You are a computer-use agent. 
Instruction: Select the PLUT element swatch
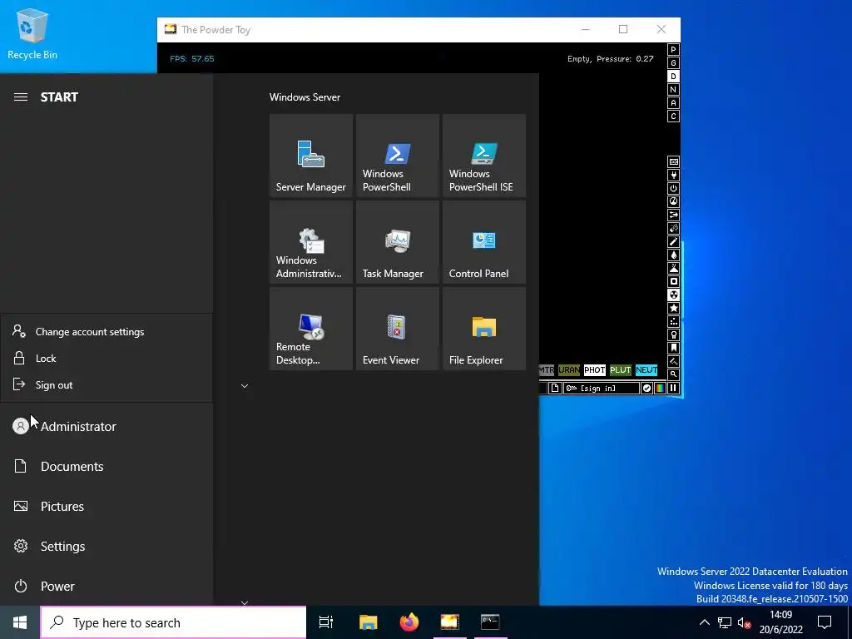point(621,370)
